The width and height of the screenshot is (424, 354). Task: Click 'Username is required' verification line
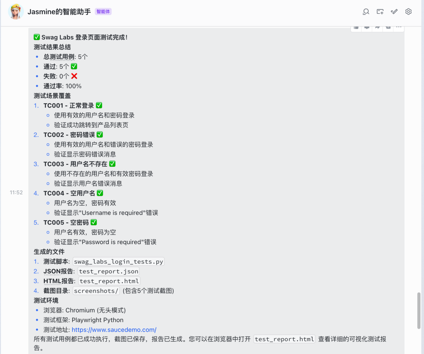pos(106,213)
